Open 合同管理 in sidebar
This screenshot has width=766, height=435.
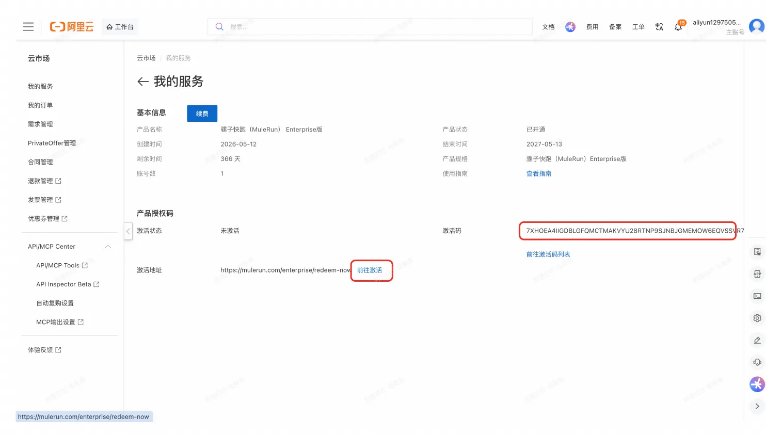click(x=40, y=162)
